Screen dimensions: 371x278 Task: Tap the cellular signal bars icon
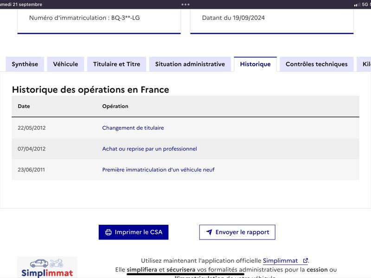point(357,5)
